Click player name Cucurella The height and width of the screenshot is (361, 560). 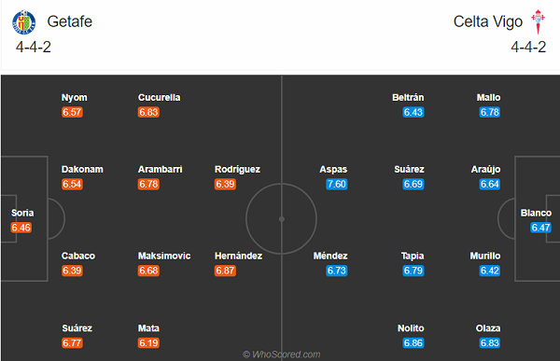click(160, 98)
